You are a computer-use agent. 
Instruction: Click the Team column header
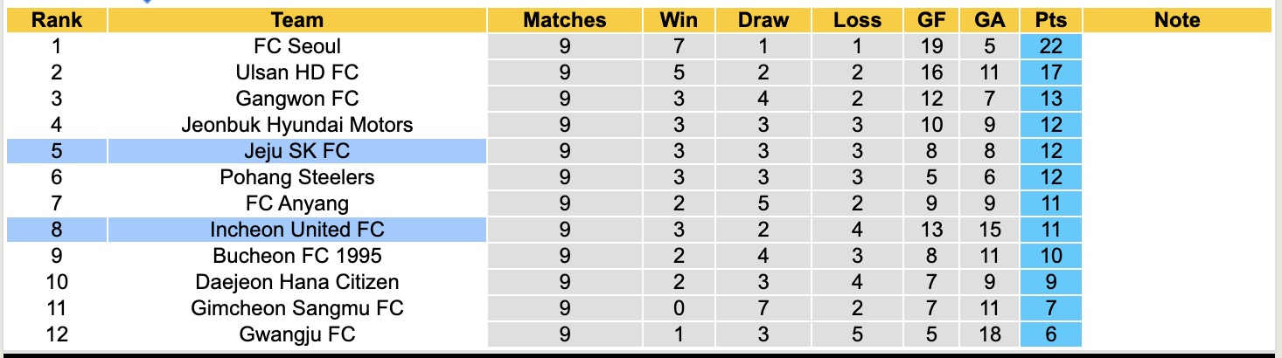[x=297, y=20]
